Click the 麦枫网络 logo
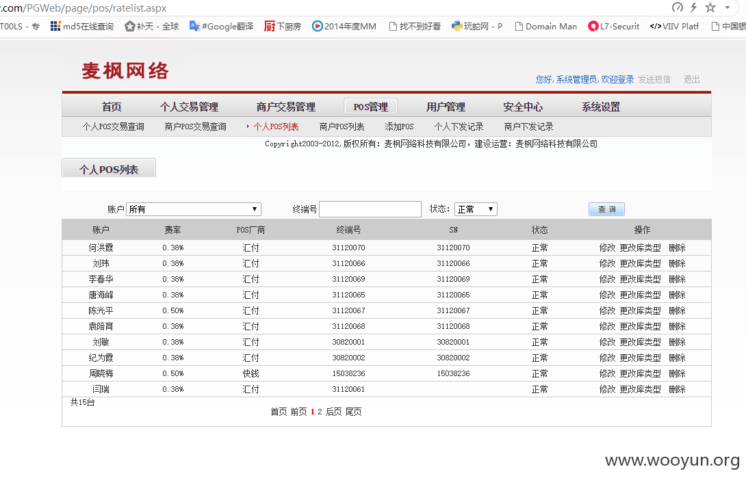The height and width of the screenshot is (480, 746). click(125, 71)
